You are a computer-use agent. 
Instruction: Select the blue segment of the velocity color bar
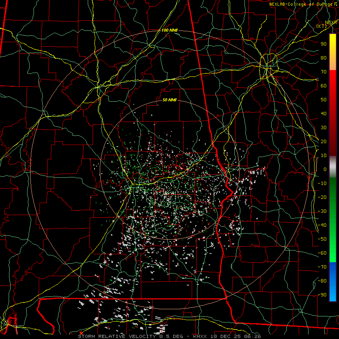pyautogui.click(x=333, y=281)
